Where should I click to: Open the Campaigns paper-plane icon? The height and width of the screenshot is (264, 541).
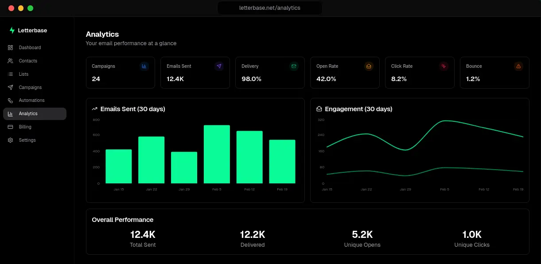click(x=10, y=87)
